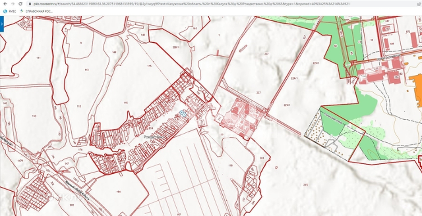
Task: Pick parcel 202 near the bottom
Action: click(72, 205)
